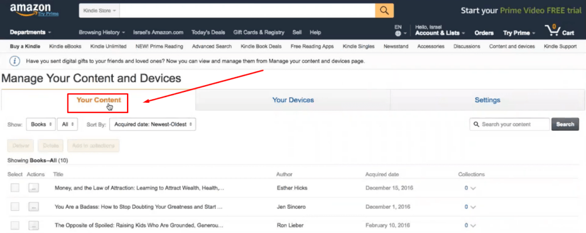Image resolution: width=586 pixels, height=233 pixels.
Task: Open actions for The Opposite of Spoiled
Action: pyautogui.click(x=33, y=226)
